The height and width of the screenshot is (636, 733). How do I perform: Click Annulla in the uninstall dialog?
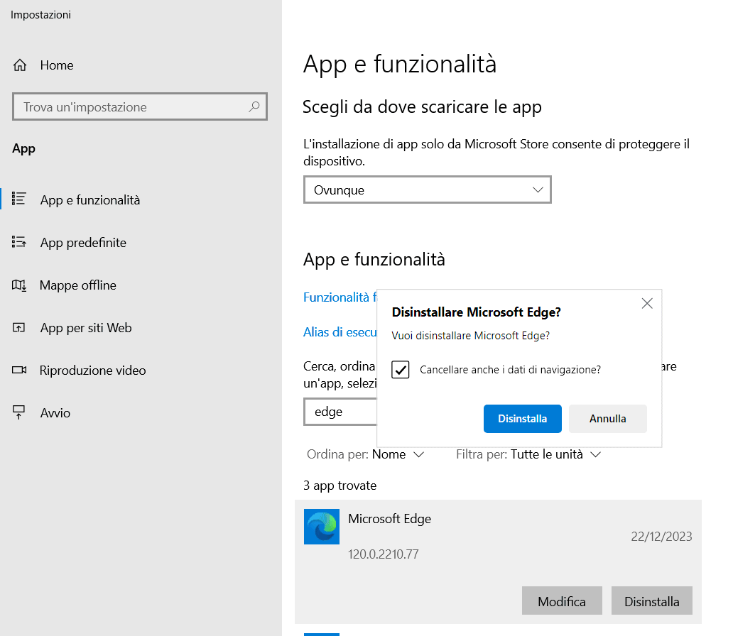click(608, 419)
